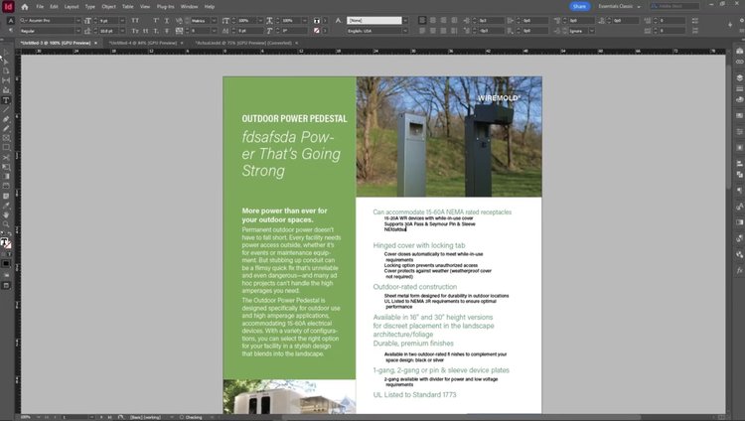
Task: Open the character style [None] dropdown
Action: (405, 21)
